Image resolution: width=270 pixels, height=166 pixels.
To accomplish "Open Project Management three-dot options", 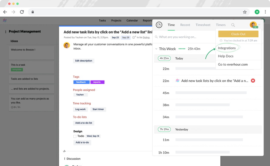I will 6,32.
